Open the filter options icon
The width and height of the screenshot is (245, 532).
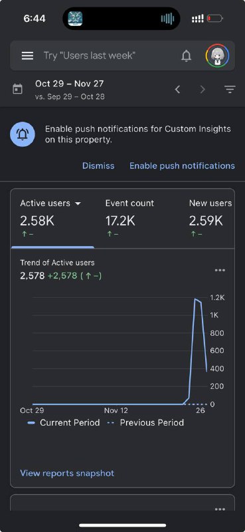(230, 90)
